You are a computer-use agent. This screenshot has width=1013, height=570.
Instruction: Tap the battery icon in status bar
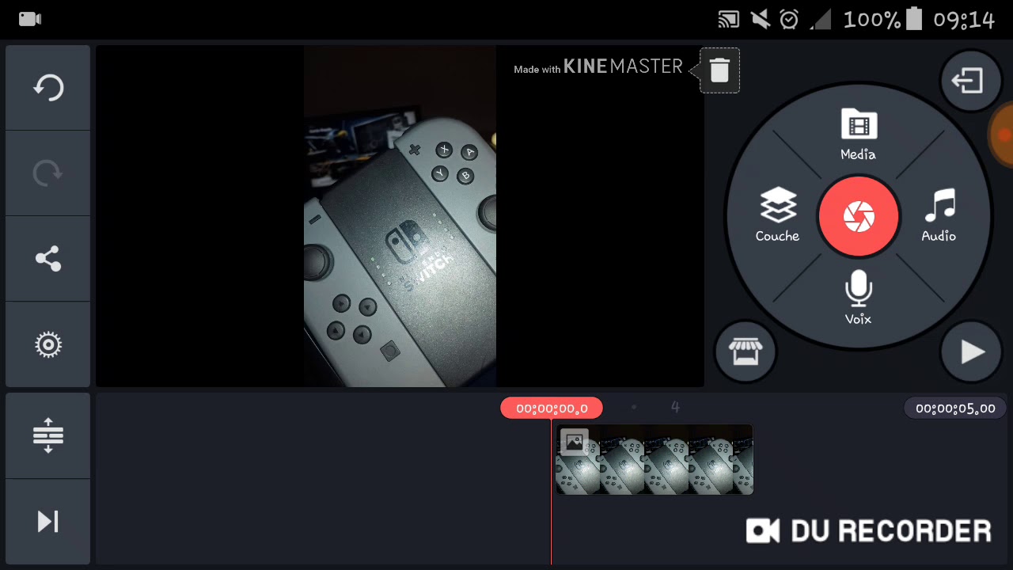pyautogui.click(x=915, y=19)
